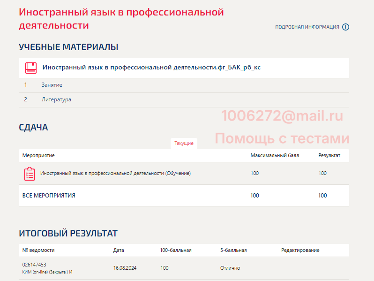Click the 100-балльная column header
The width and height of the screenshot is (374, 281).
[176, 250]
